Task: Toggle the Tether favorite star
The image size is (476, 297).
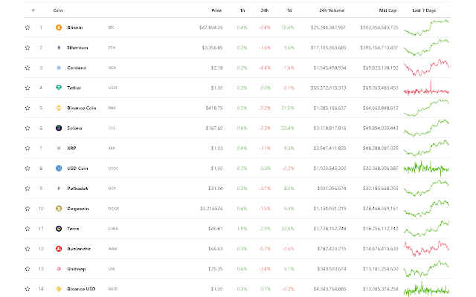Action: (x=28, y=88)
